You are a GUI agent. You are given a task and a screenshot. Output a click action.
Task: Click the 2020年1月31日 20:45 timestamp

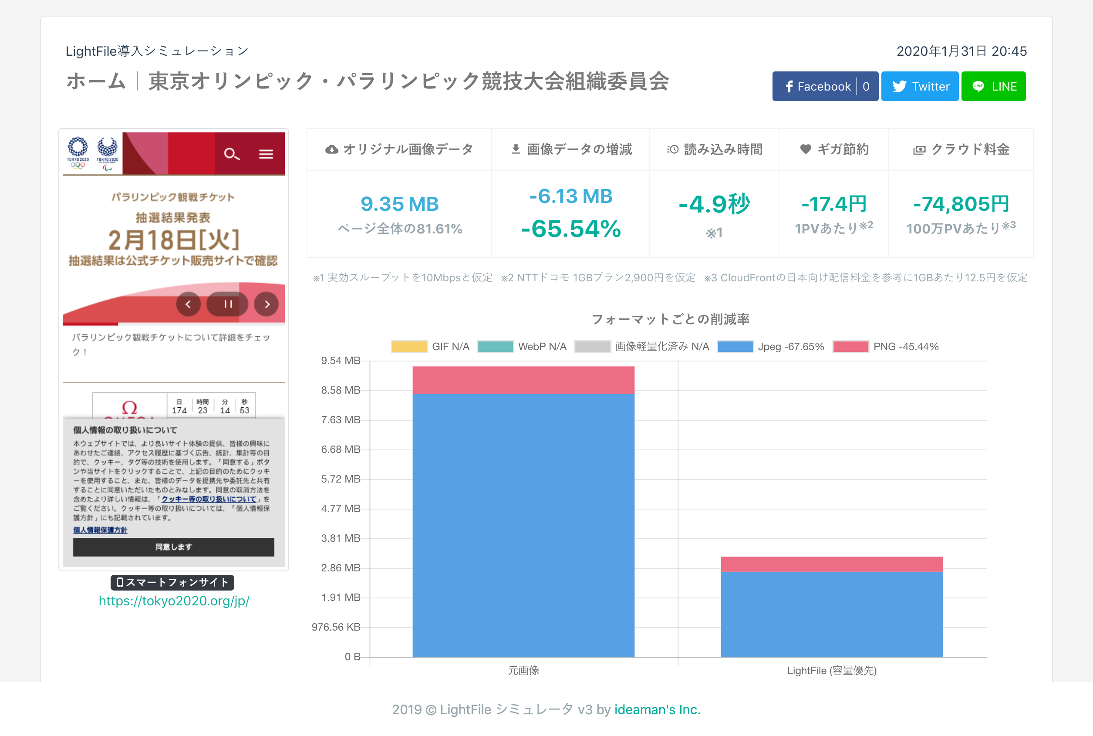(961, 51)
